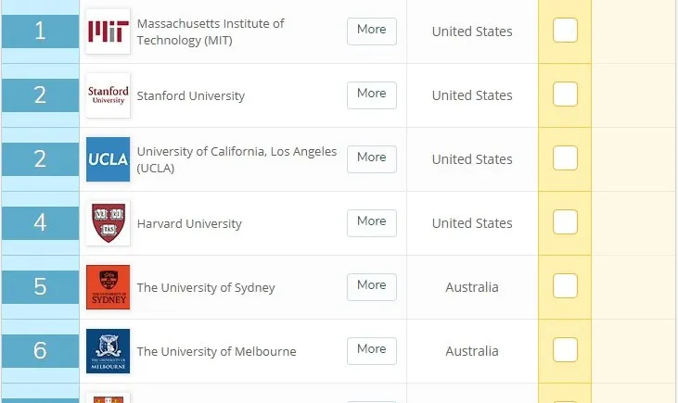Show More info for UCLA

371,158
